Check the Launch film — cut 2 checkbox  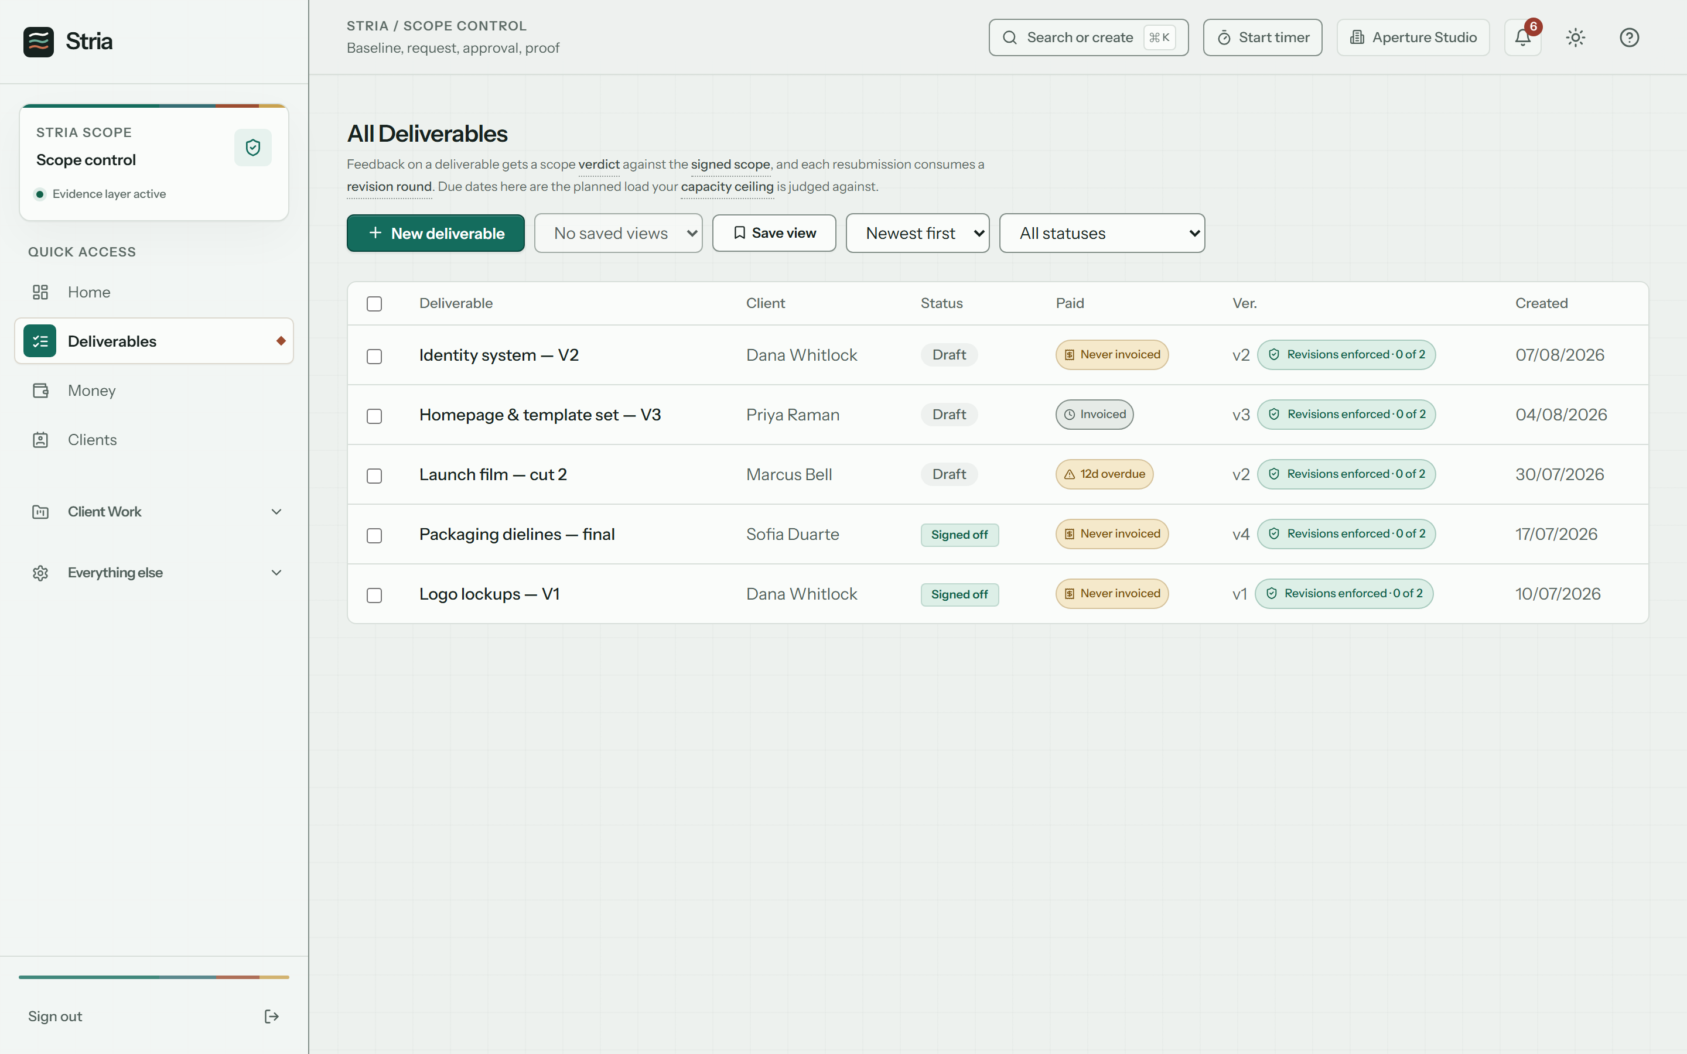coord(374,476)
